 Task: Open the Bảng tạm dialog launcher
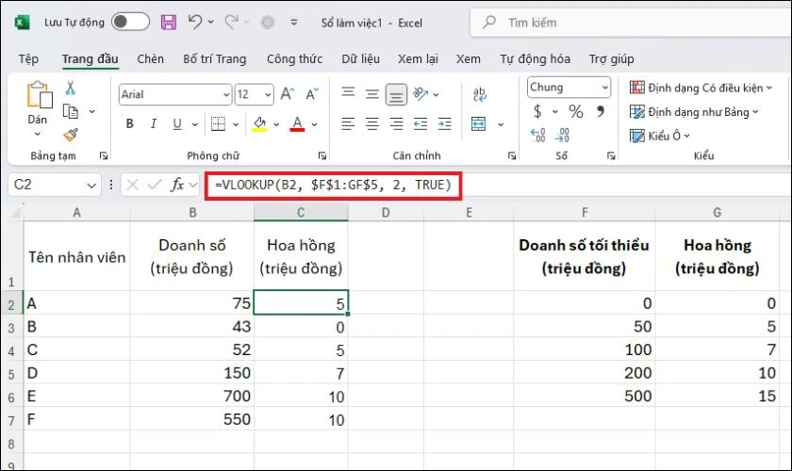pos(104,156)
